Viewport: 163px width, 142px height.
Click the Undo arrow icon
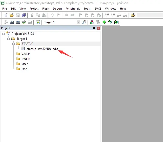(x=52, y=15)
